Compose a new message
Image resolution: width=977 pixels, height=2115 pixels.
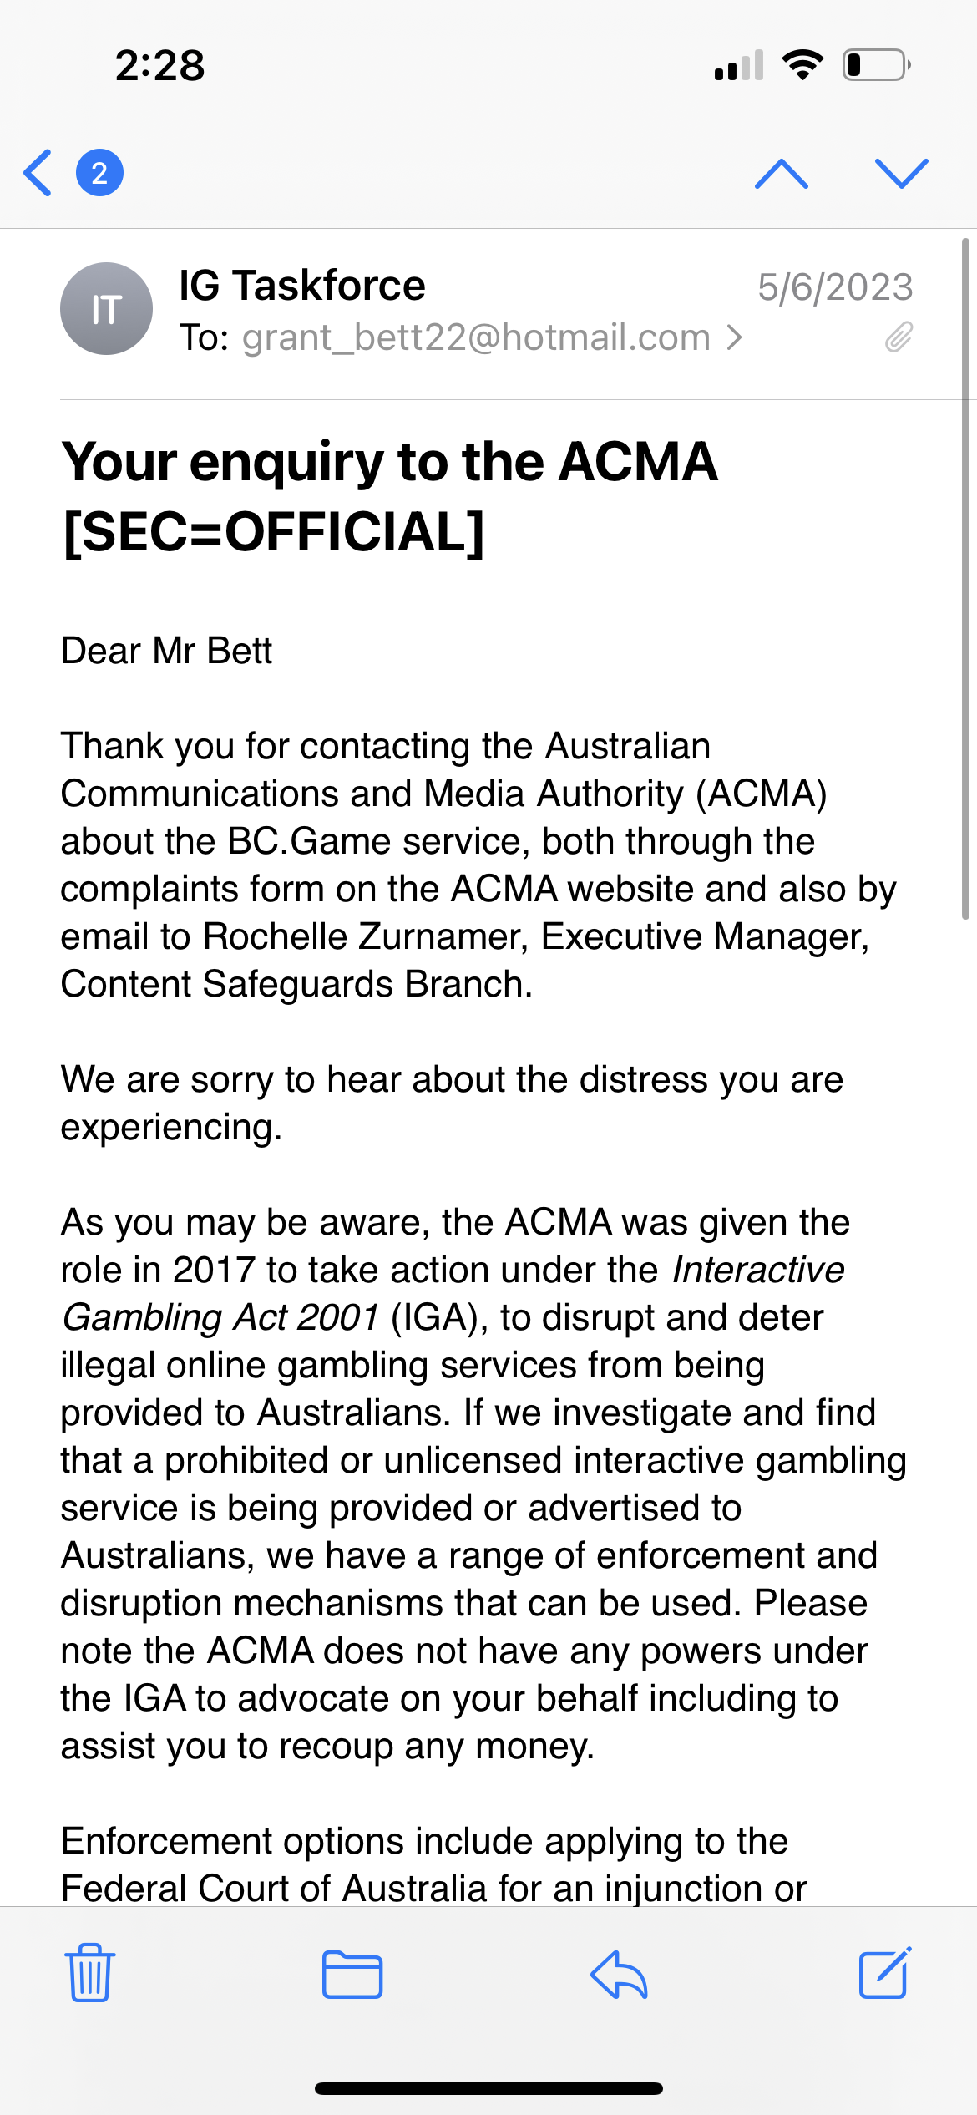pos(885,1973)
